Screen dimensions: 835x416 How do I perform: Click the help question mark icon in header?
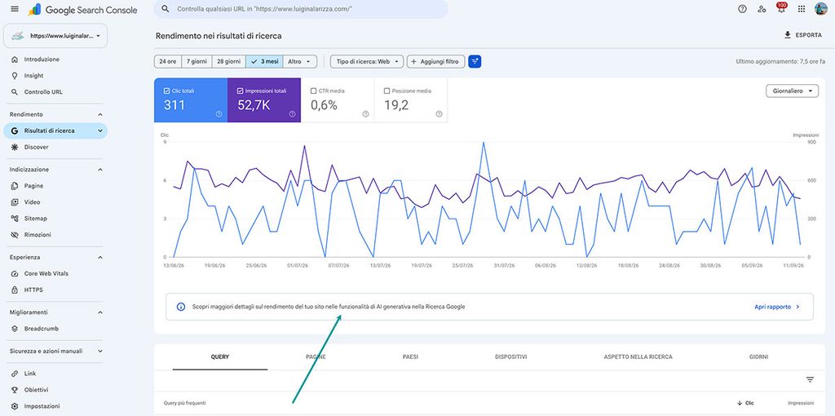coord(742,9)
